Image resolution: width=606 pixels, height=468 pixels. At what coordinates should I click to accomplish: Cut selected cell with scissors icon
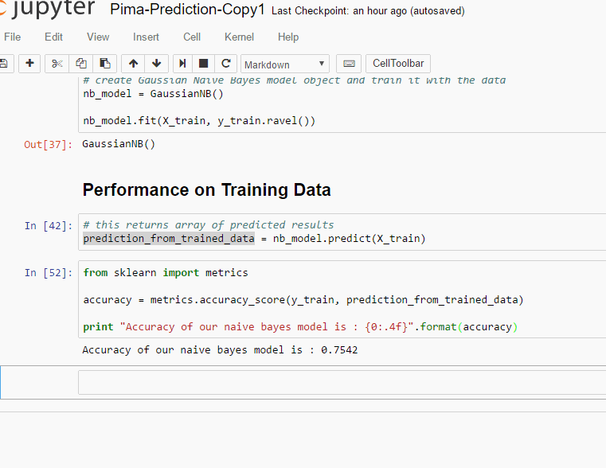click(x=57, y=64)
